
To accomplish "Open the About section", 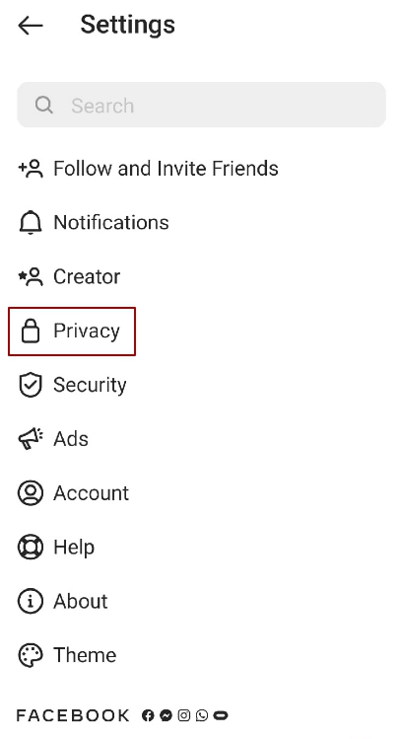I will 81,602.
